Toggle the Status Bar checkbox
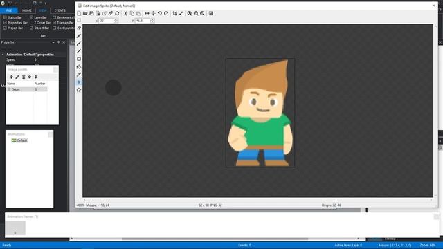443x249 pixels. [5, 17]
